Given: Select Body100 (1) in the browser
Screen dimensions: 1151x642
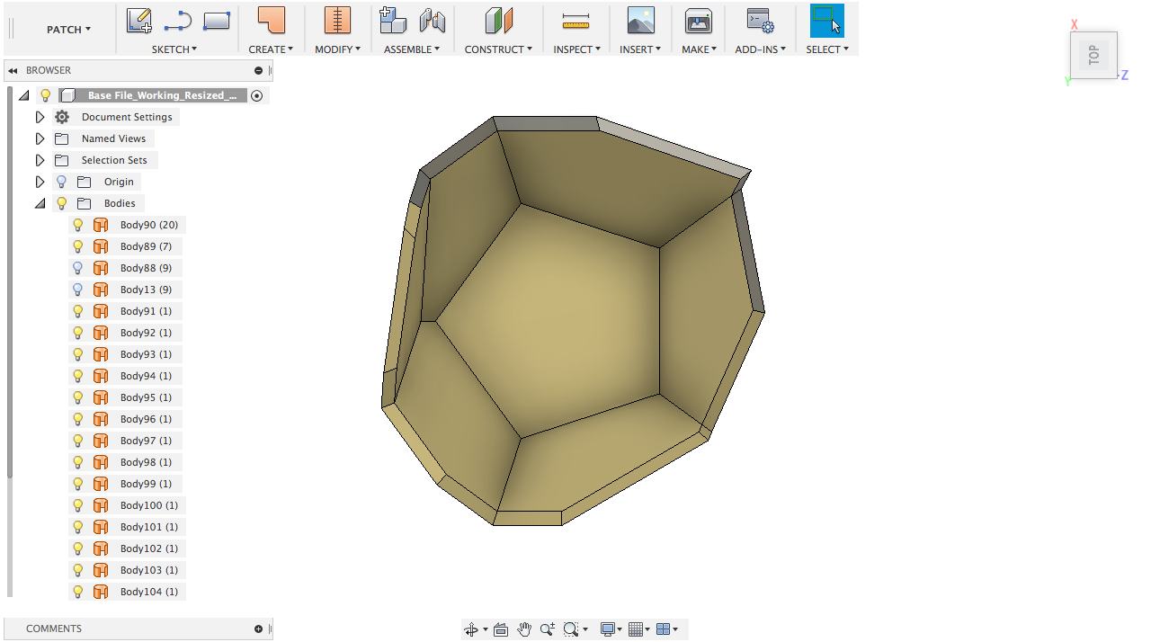Looking at the screenshot, I should tap(149, 505).
